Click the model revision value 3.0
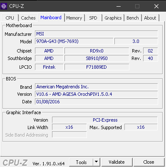This screenshot has width=166, height=167. click(136, 41)
